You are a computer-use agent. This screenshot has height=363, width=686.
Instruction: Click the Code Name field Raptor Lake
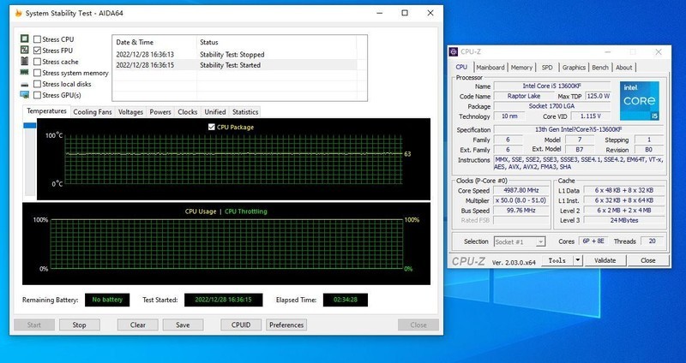pos(524,96)
